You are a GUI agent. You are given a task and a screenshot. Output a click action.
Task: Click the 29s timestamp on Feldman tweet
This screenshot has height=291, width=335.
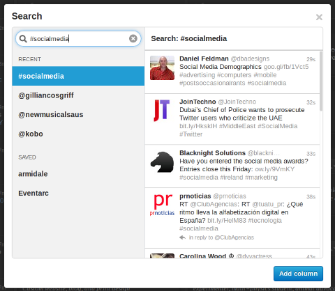pyautogui.click(x=311, y=59)
